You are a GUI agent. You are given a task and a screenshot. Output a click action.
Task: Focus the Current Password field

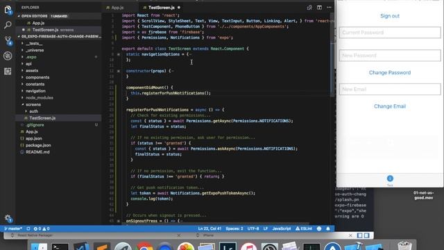click(x=390, y=33)
